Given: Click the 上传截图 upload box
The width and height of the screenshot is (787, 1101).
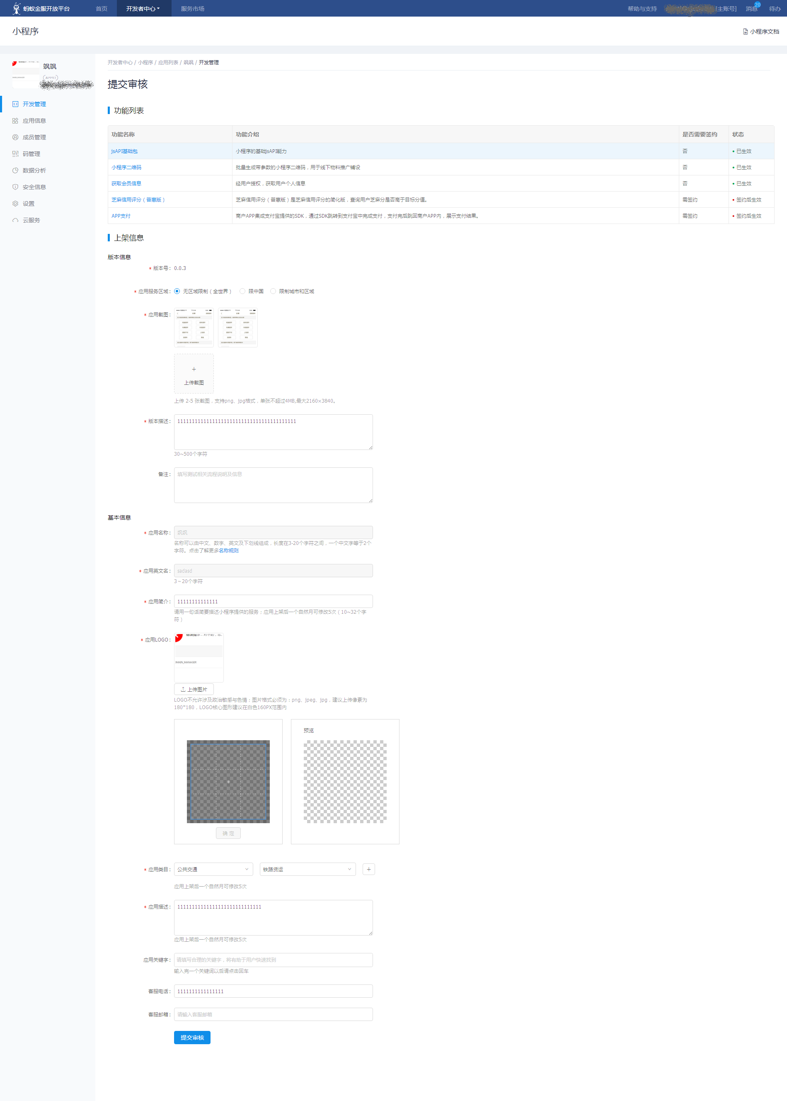Looking at the screenshot, I should click(194, 374).
